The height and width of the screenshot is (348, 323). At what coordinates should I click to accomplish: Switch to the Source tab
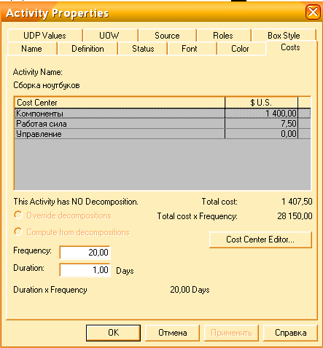[167, 36]
